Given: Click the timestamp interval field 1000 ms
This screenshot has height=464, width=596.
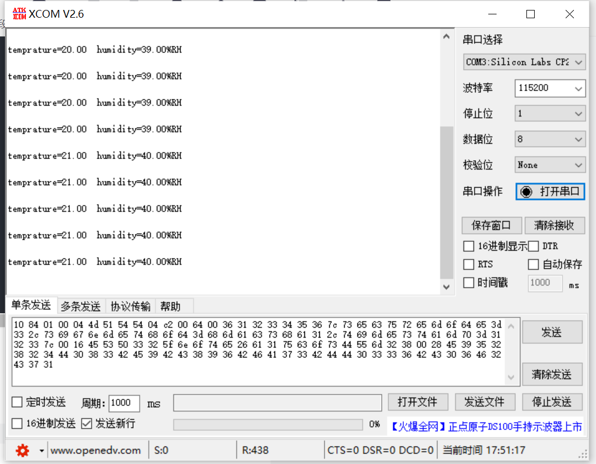Looking at the screenshot, I should (x=545, y=283).
